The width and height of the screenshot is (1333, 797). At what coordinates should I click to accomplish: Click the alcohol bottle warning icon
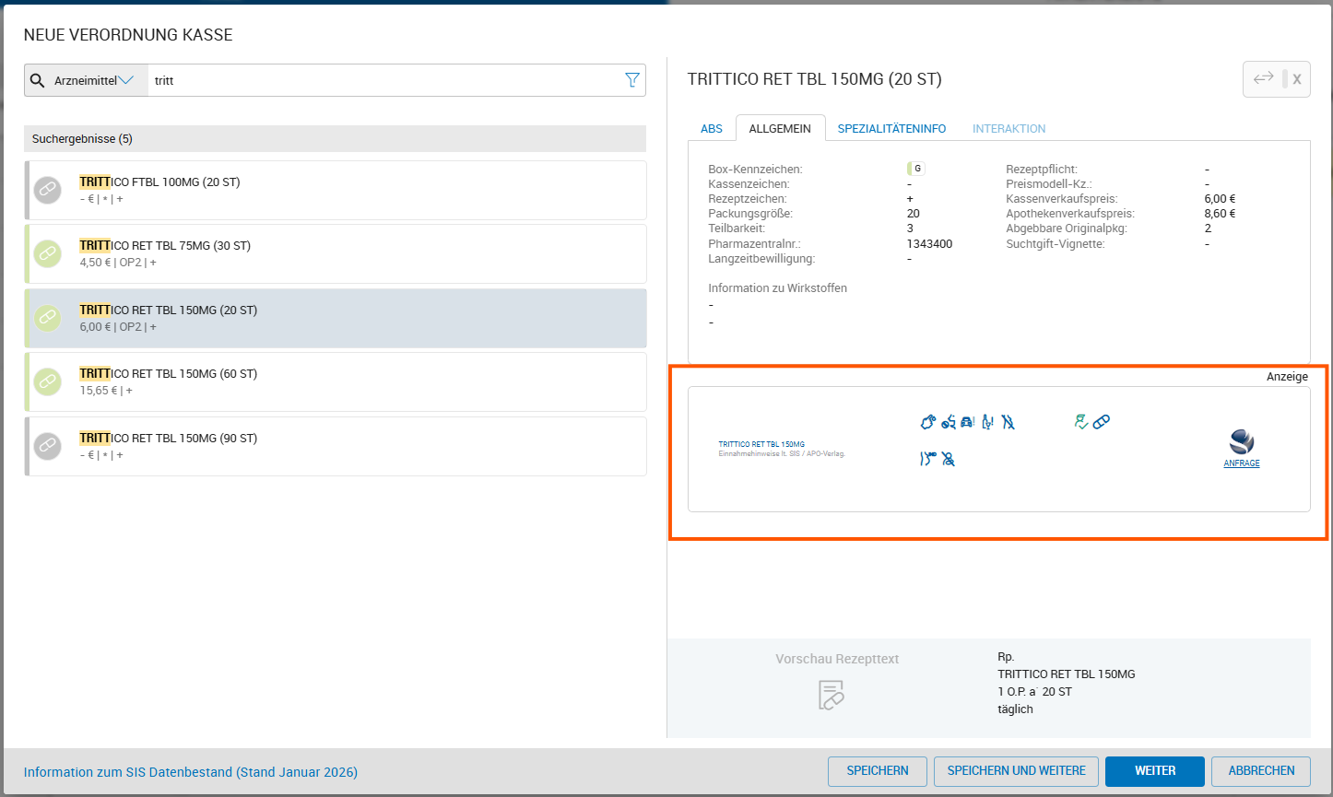pyautogui.click(x=987, y=422)
